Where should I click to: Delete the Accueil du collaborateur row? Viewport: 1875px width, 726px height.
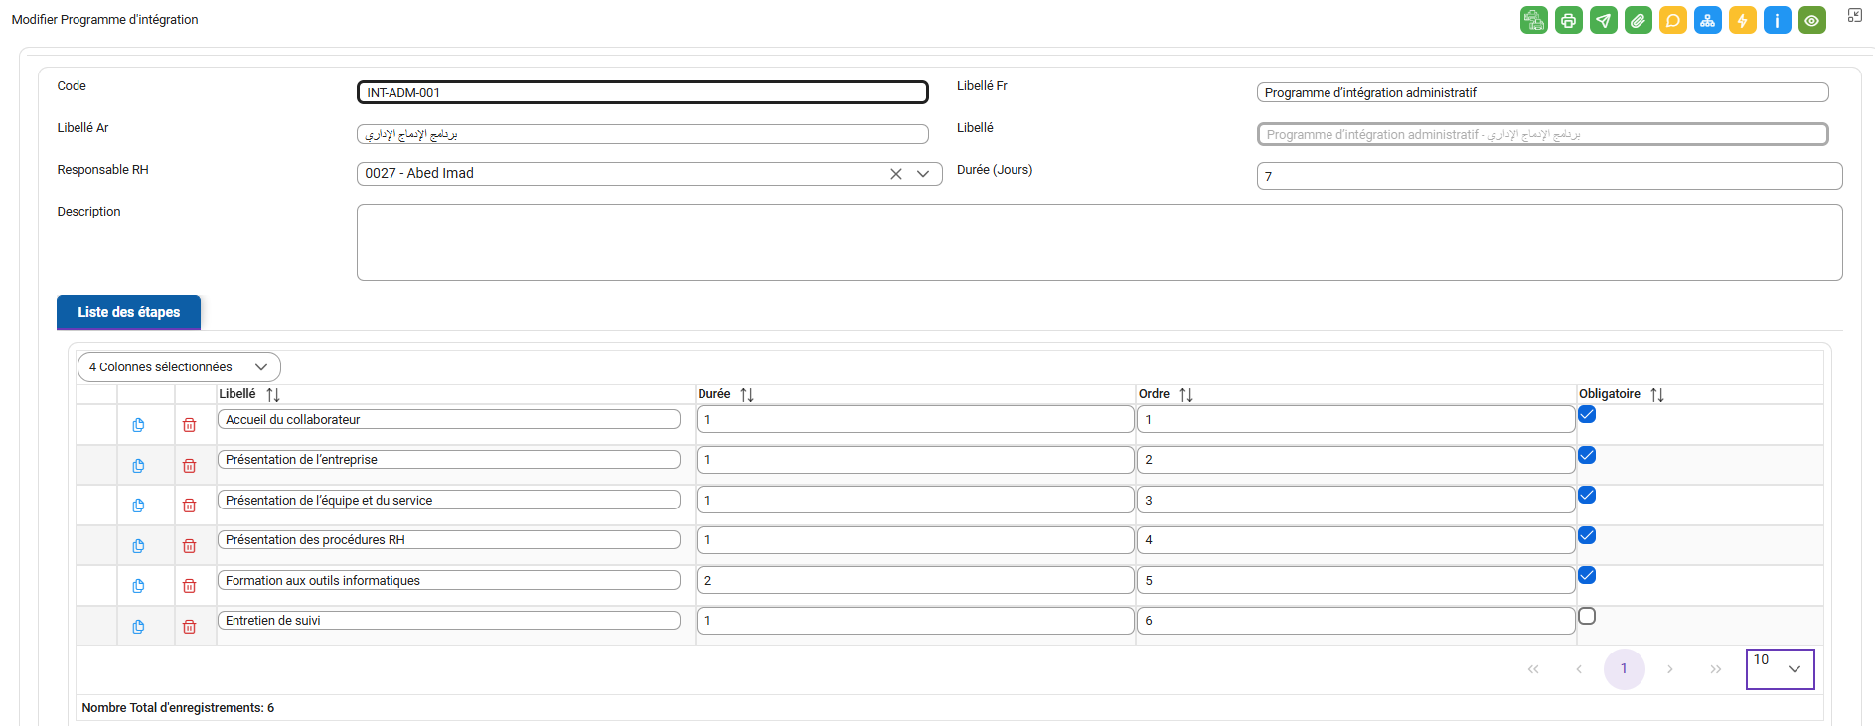(x=189, y=425)
